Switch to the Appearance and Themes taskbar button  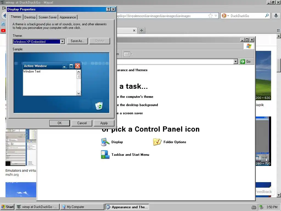click(x=127, y=207)
